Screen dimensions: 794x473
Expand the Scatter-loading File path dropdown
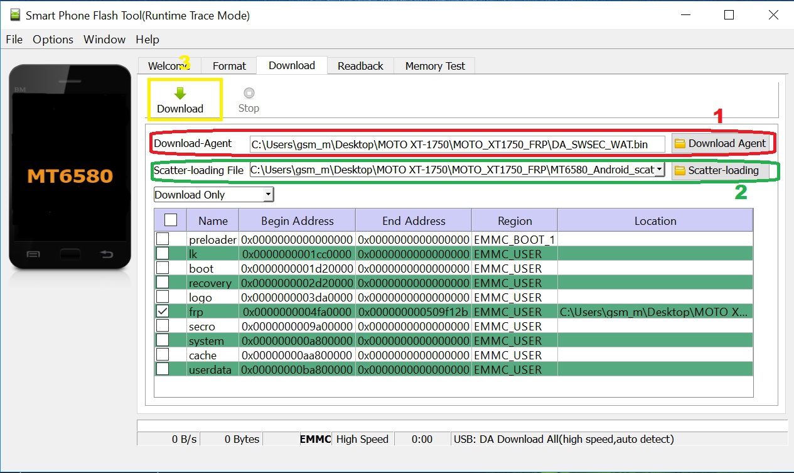click(659, 170)
